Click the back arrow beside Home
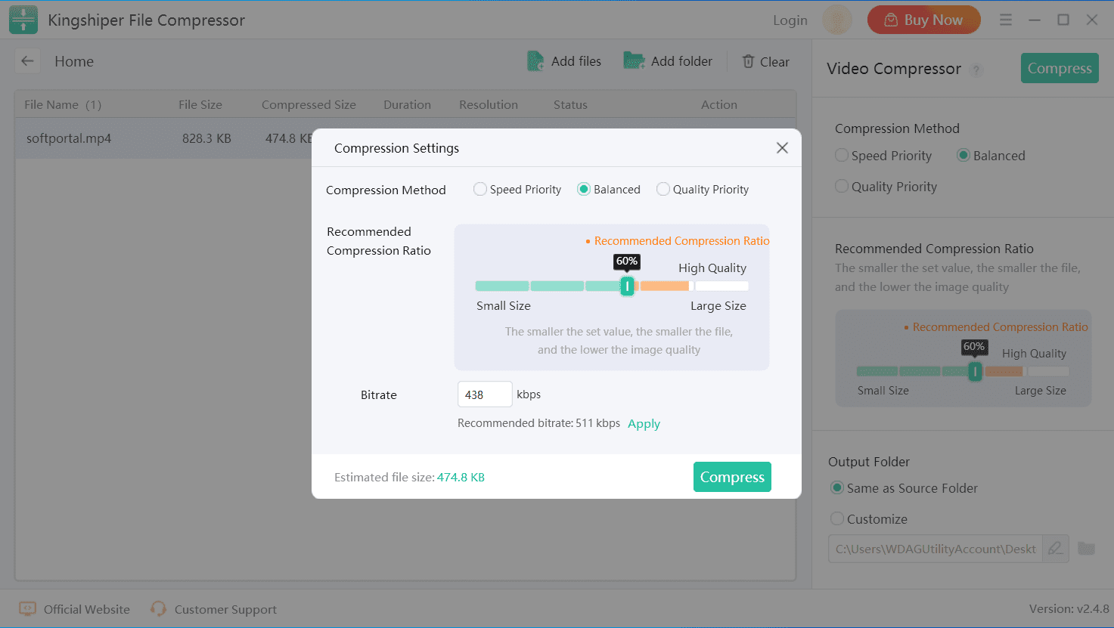 28,61
